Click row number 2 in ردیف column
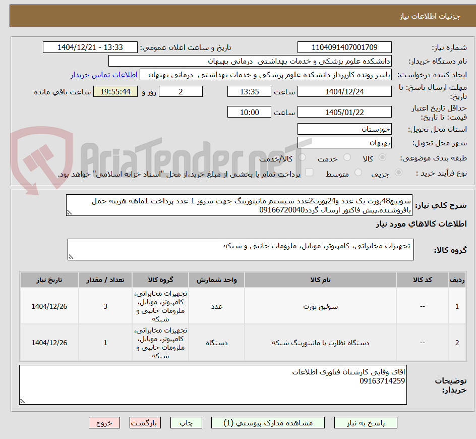Screen dimensions: 476x439 point(457,343)
